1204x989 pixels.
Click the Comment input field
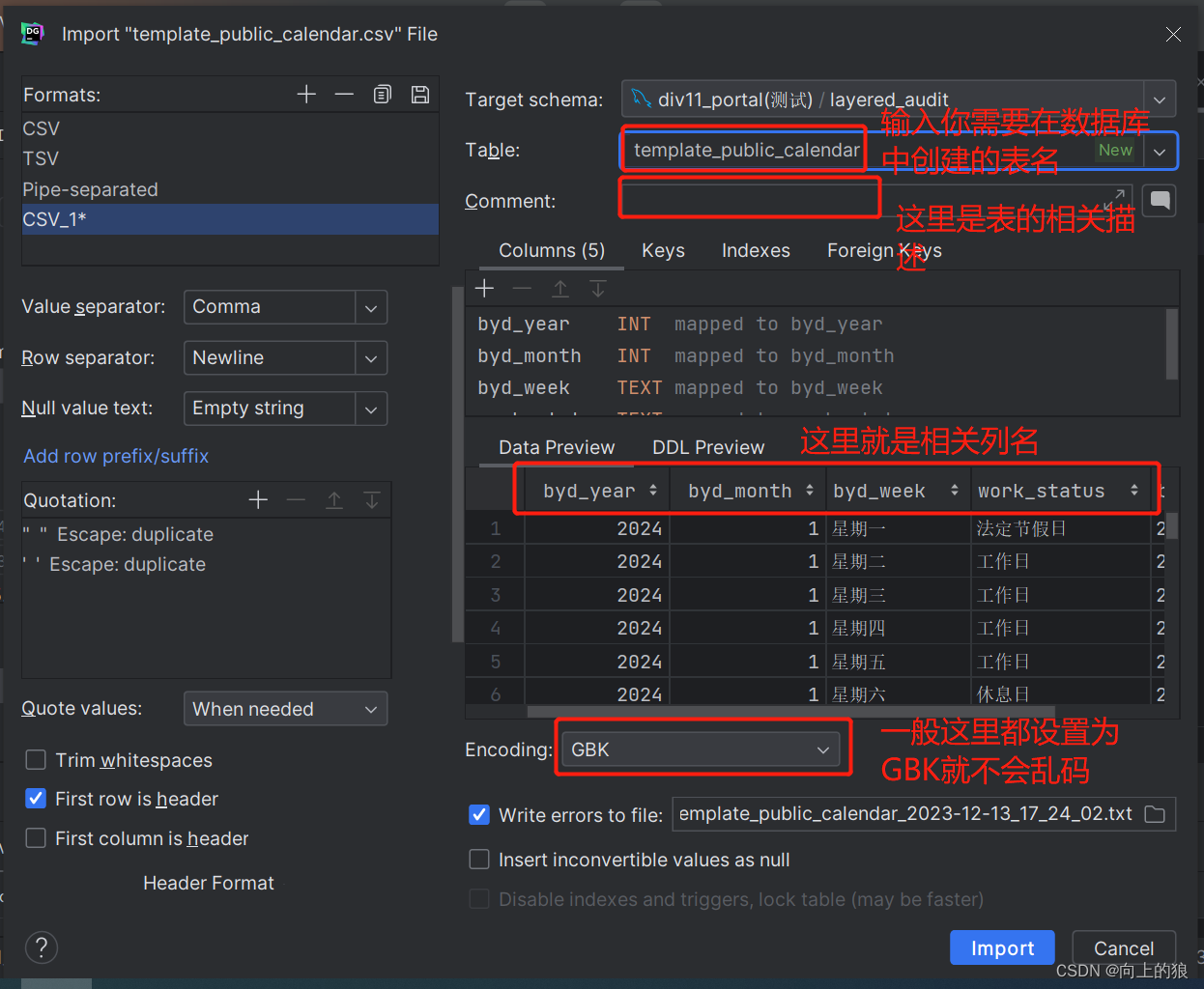coord(876,201)
